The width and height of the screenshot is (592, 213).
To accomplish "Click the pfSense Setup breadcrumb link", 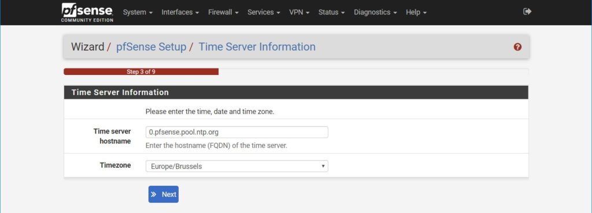I will click(x=151, y=47).
